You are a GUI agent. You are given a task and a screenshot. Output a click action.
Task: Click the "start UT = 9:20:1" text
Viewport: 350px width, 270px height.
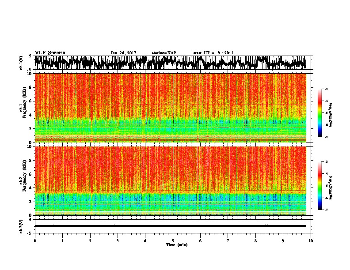(213, 53)
